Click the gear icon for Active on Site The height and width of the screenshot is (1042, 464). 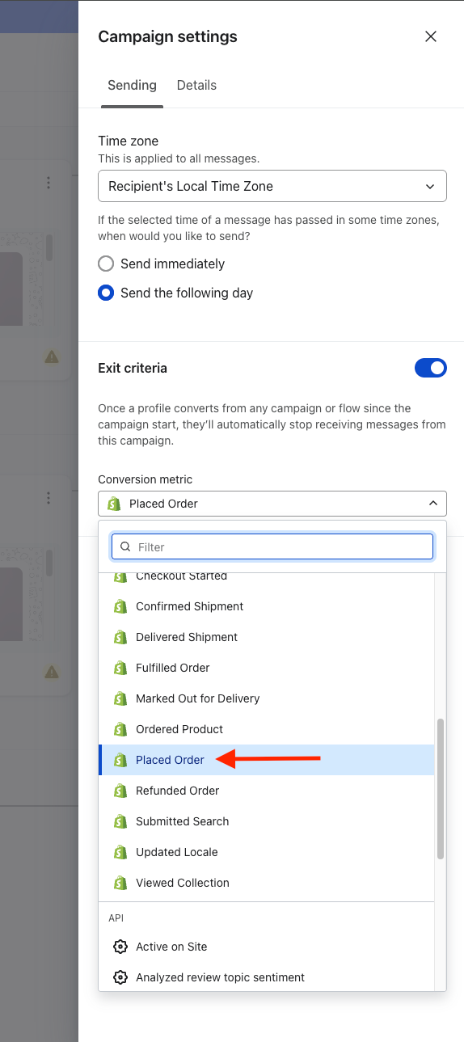point(120,947)
